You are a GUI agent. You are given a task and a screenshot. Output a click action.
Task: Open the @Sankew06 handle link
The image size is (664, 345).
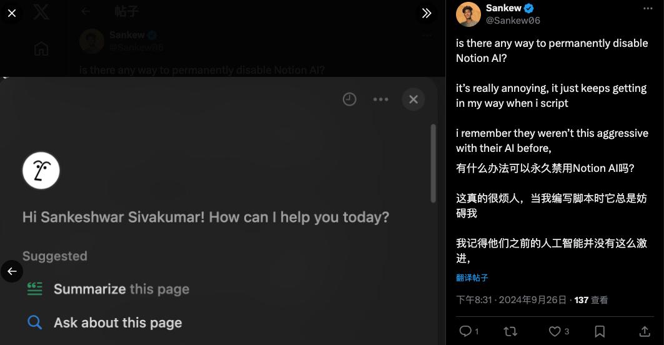513,20
